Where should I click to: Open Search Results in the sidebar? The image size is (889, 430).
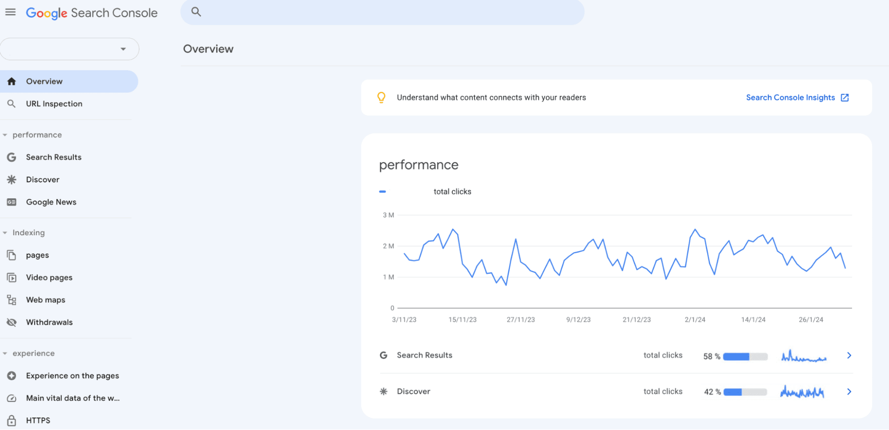[53, 157]
